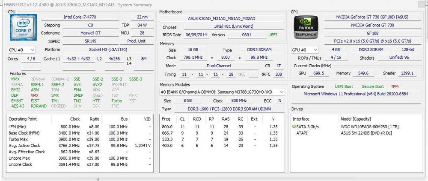This screenshot has width=428, height=181.
Task: Click the Turbo Max operating point row
Action: [80, 139]
